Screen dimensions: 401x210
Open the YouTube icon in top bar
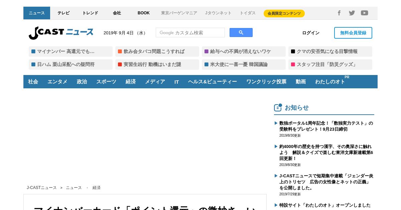pos(365,13)
